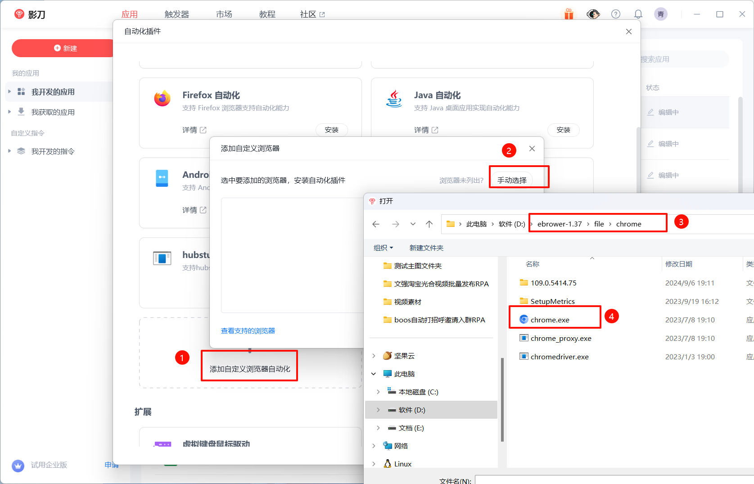Click the red 新建 button
754x484 pixels.
[x=65, y=48]
